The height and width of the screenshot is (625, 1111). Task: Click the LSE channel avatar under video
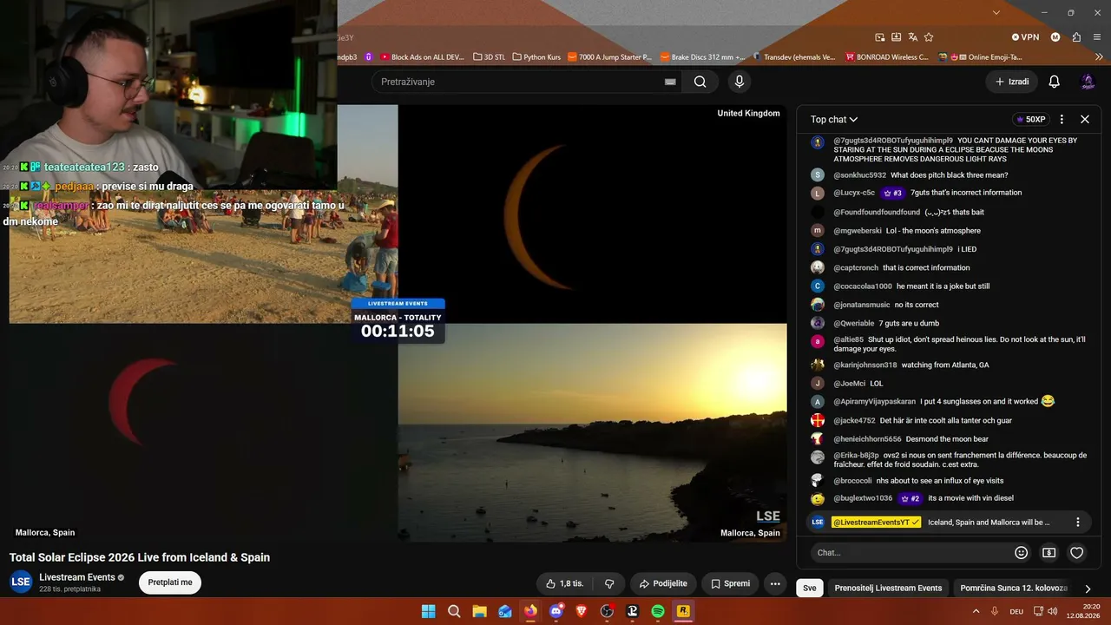pyautogui.click(x=21, y=582)
